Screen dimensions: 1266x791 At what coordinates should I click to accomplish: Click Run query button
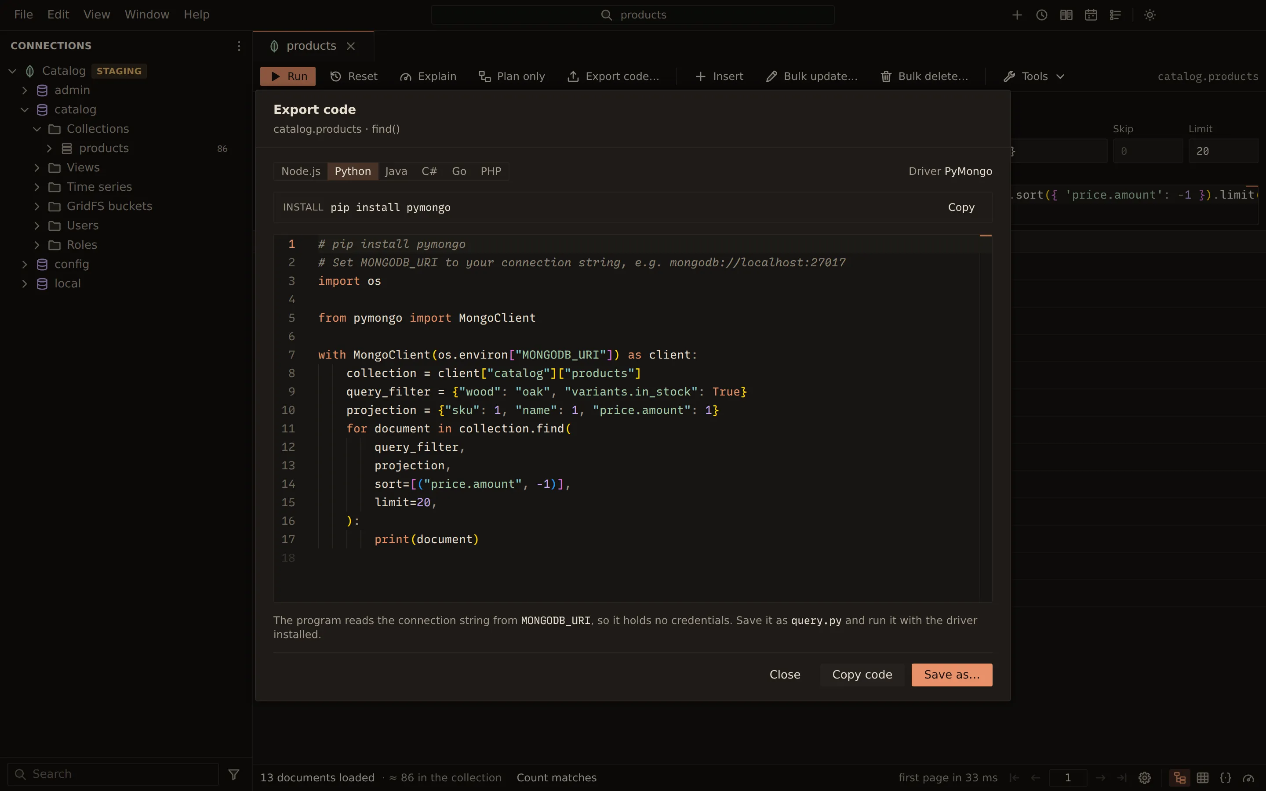click(x=288, y=76)
